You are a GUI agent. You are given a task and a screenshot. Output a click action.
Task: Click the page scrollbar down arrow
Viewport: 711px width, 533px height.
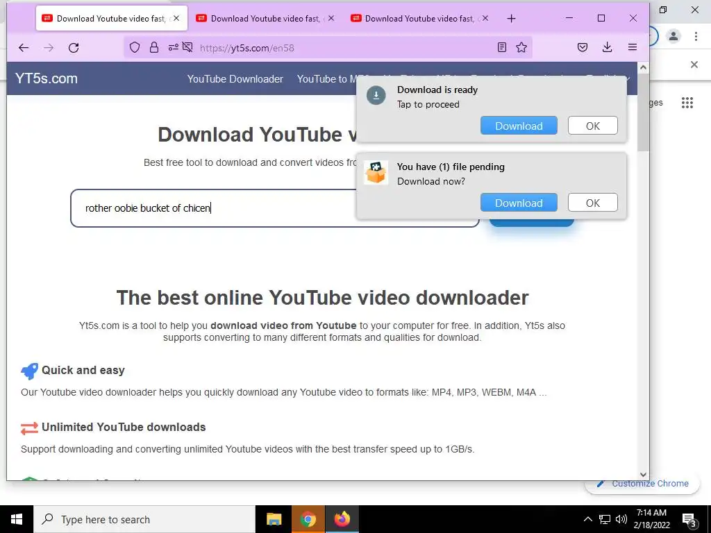(643, 475)
